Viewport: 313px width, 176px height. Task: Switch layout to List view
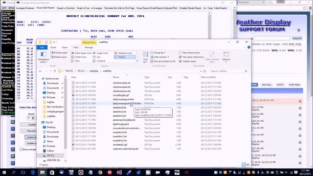pos(97,57)
